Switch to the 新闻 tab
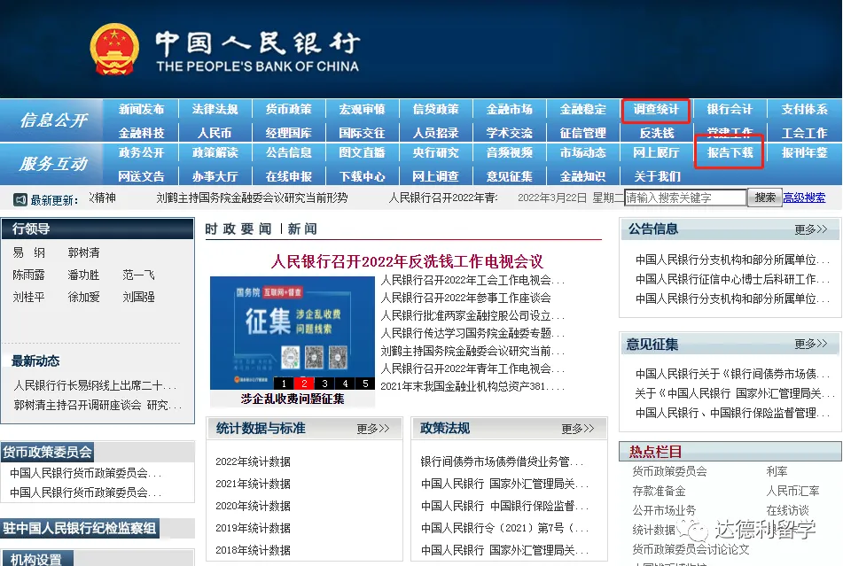The width and height of the screenshot is (843, 566). 302,229
